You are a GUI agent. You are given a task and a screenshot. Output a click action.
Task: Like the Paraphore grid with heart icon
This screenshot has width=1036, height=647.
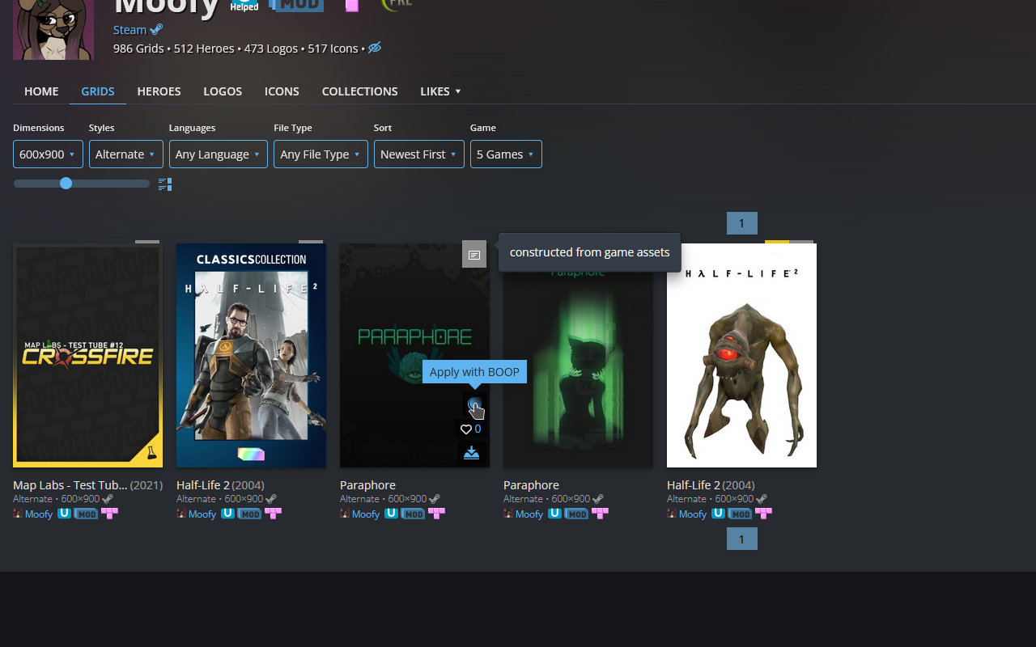pyautogui.click(x=465, y=429)
